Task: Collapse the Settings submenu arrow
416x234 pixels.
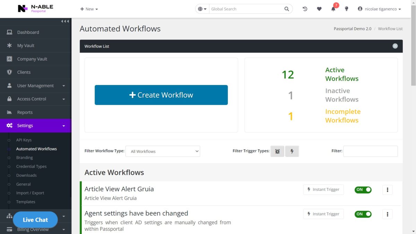Action: tap(64, 126)
